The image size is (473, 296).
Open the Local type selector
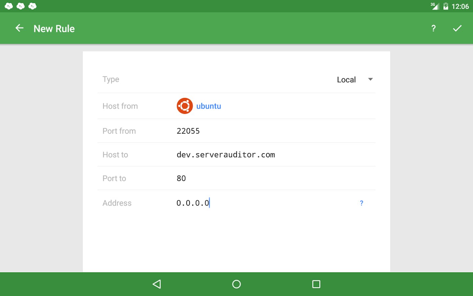[x=346, y=80]
